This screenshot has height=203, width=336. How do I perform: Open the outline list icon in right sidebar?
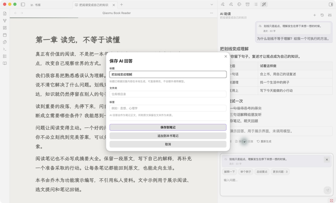point(256,4)
